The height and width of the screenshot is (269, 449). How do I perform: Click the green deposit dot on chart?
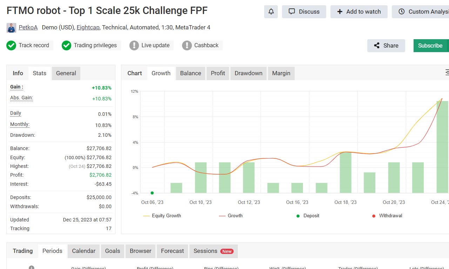coord(152,193)
